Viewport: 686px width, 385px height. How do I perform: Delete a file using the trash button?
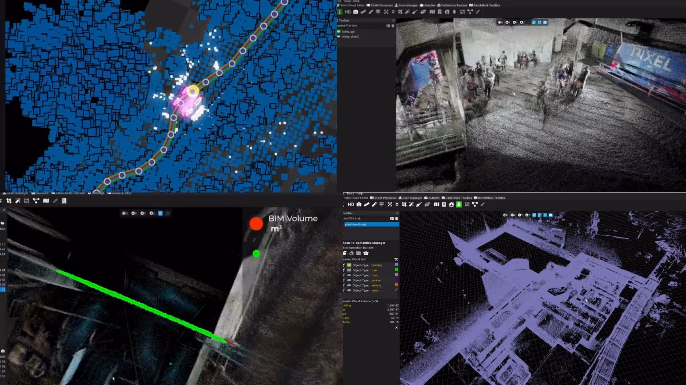pos(397,219)
